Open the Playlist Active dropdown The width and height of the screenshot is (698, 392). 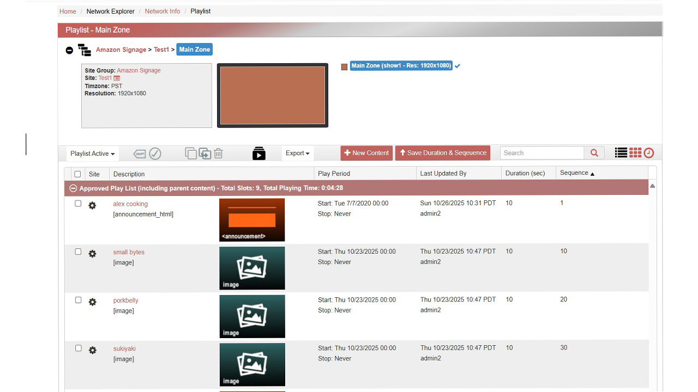click(x=93, y=154)
